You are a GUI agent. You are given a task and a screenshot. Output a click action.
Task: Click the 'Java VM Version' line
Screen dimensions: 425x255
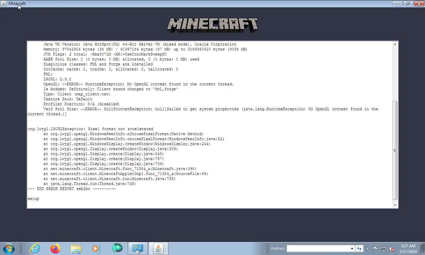pyautogui.click(x=140, y=44)
